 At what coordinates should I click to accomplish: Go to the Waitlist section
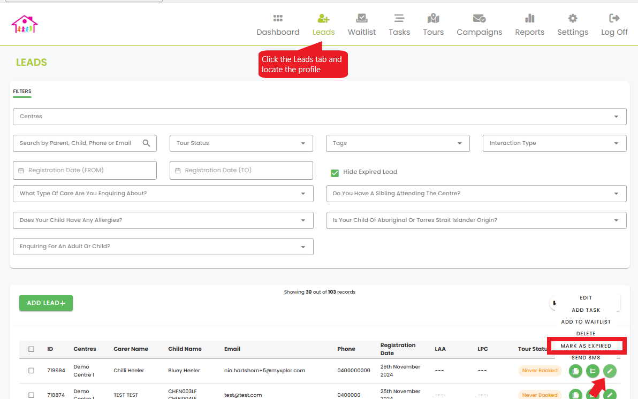click(x=362, y=25)
